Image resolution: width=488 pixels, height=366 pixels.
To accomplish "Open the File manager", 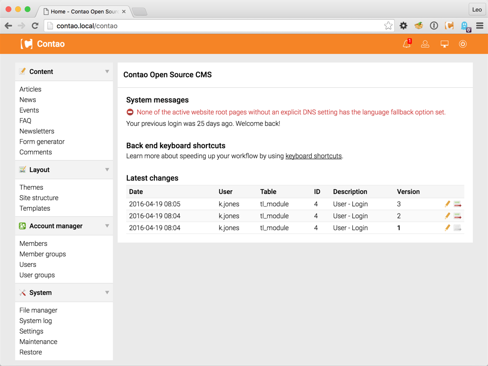I will click(x=38, y=310).
